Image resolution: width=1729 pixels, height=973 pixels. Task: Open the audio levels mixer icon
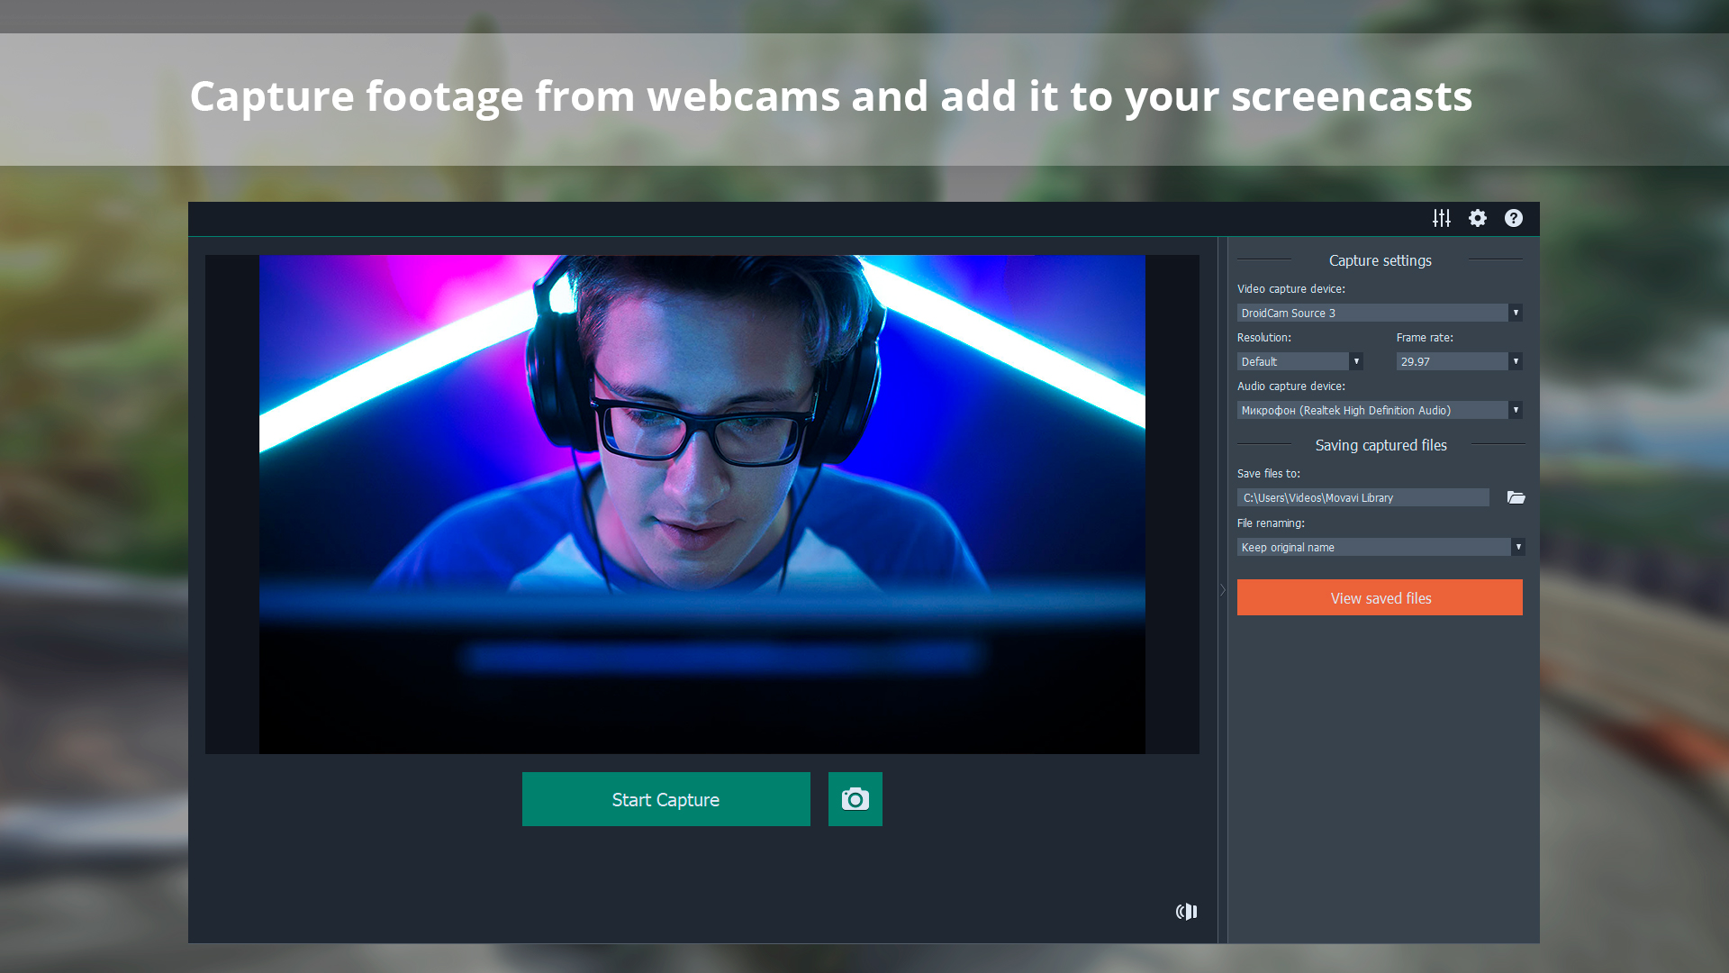(1442, 218)
